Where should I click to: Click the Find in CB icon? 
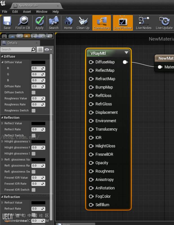(x=23, y=22)
